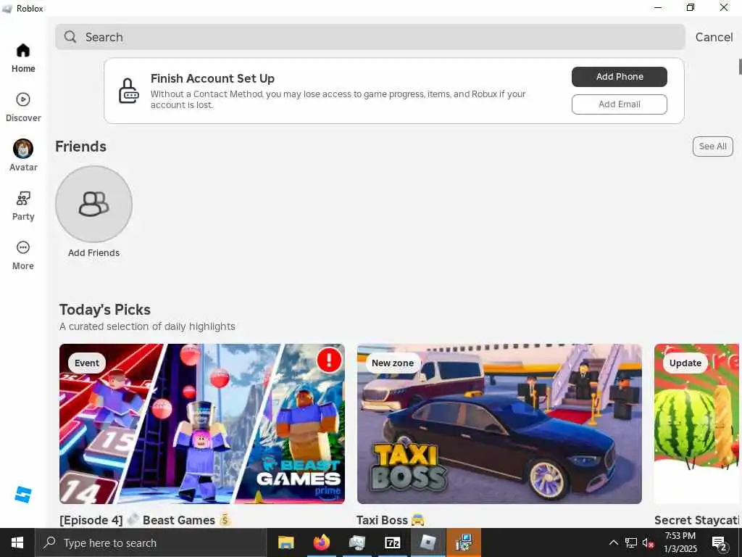Click the blue Roblox Studio icon in sidebar
The image size is (742, 557).
tap(22, 495)
